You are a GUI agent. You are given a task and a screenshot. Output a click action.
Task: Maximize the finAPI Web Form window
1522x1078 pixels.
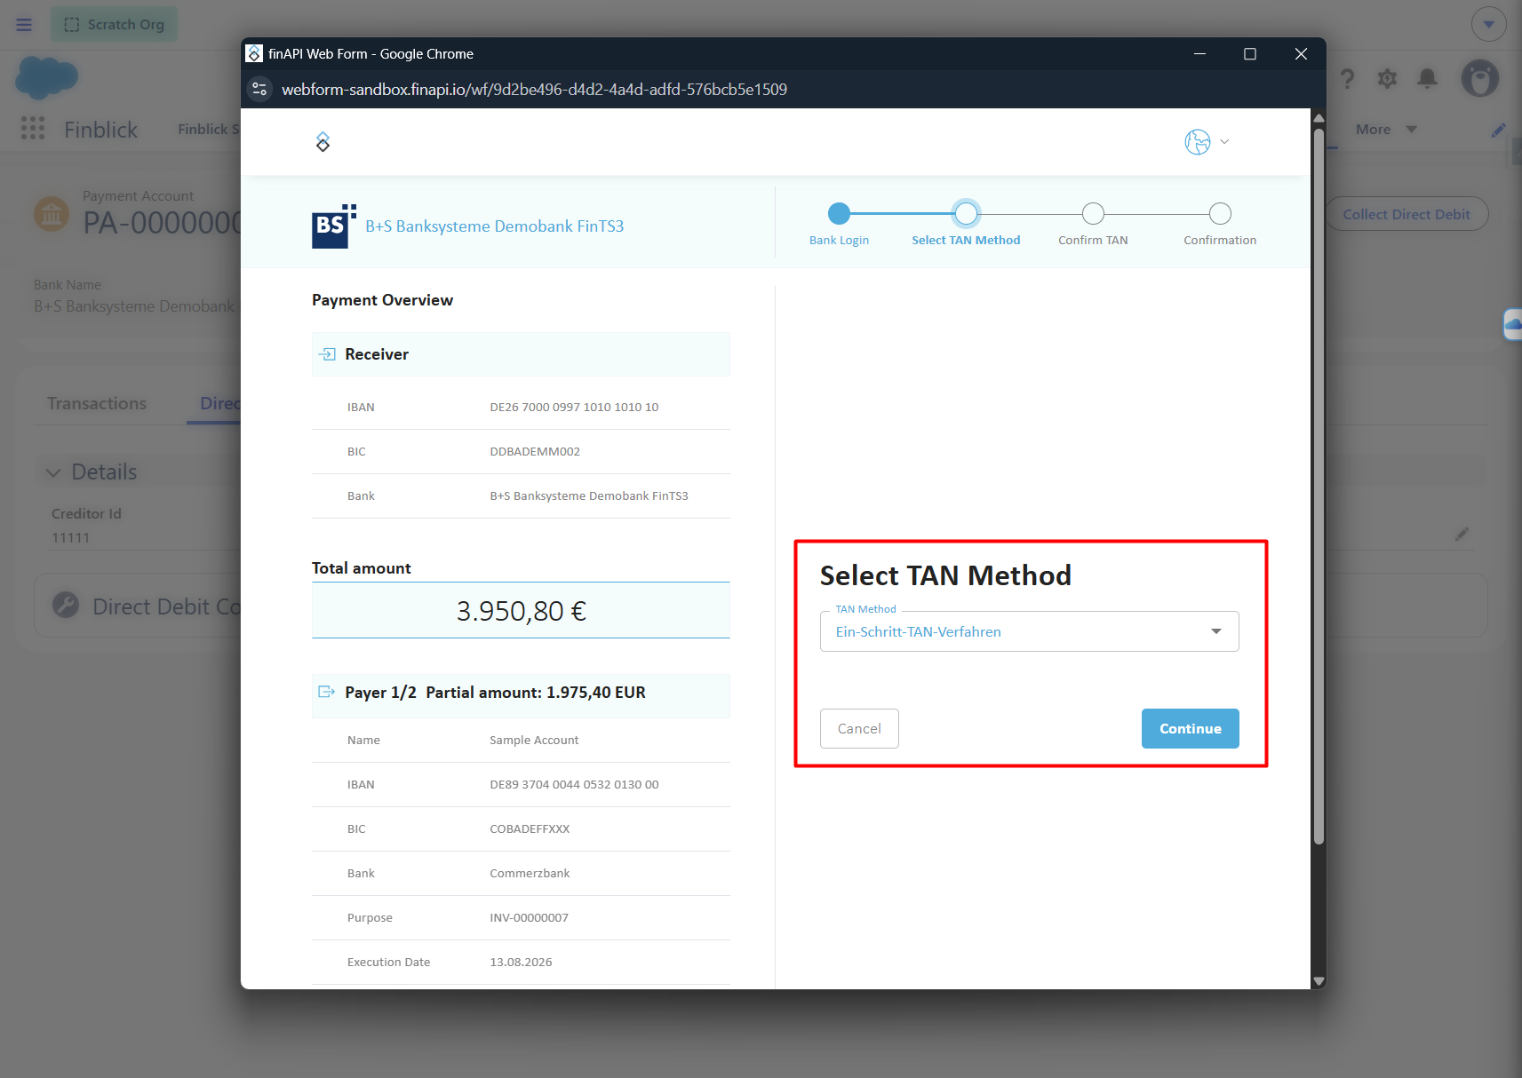pyautogui.click(x=1250, y=54)
